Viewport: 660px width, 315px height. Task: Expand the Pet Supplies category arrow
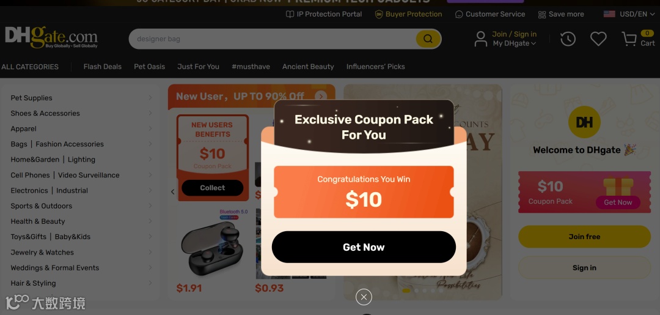coord(150,98)
